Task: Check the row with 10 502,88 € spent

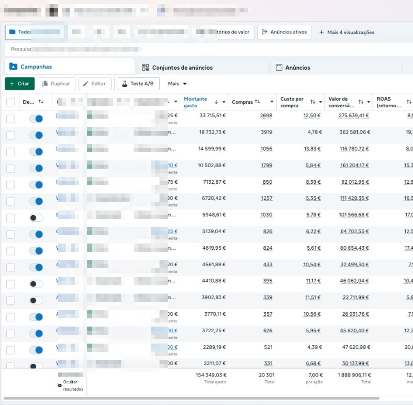Action: [x=10, y=168]
